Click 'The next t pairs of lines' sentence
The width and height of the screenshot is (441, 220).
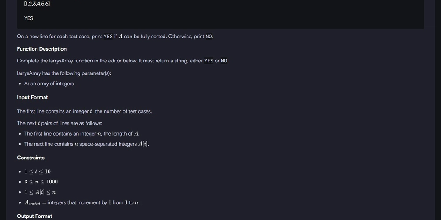[60, 123]
